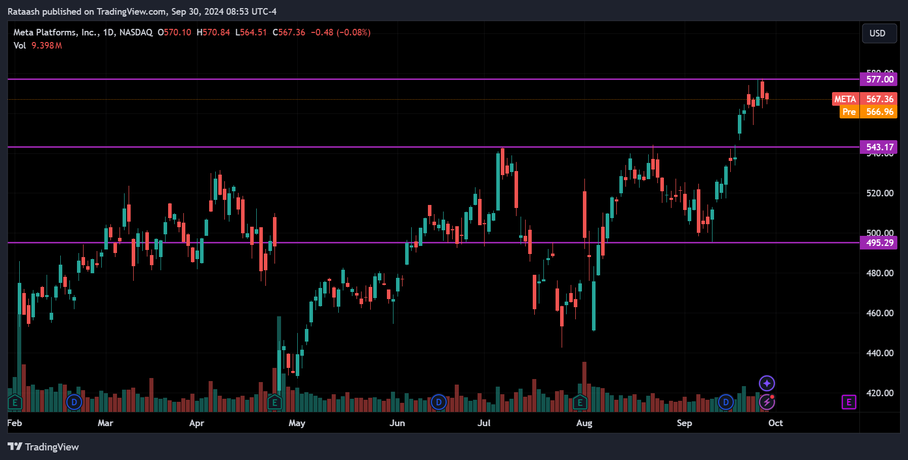Select the 543.17 horizontal line price label
The width and height of the screenshot is (908, 460).
coord(879,147)
